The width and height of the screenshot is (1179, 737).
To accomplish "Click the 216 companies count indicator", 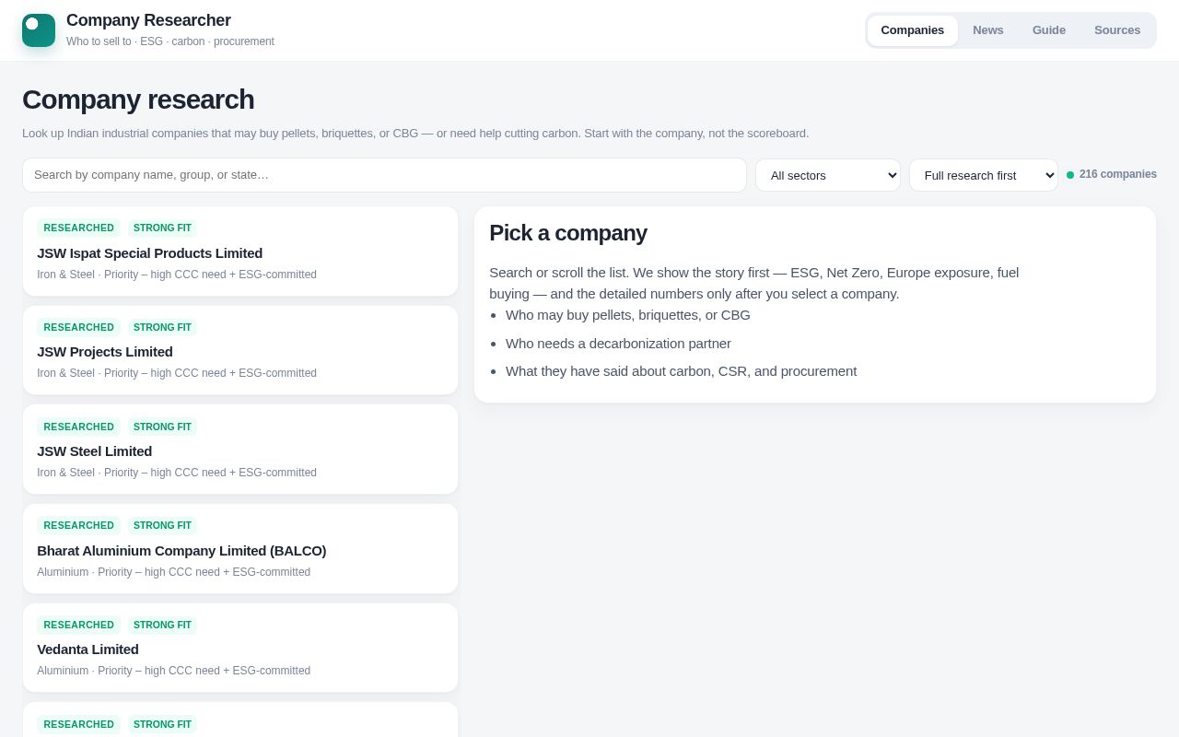I will [1112, 174].
